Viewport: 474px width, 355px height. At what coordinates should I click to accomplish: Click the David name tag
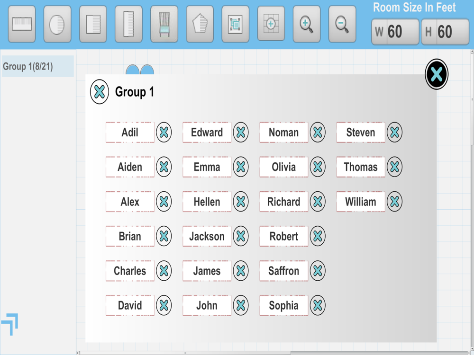[130, 305]
